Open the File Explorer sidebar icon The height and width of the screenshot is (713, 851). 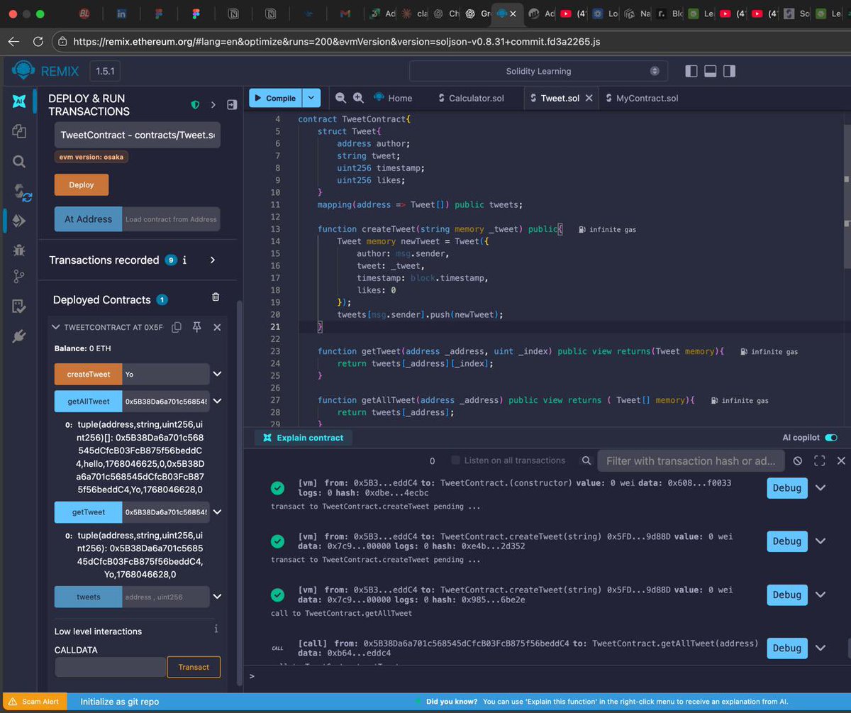19,131
